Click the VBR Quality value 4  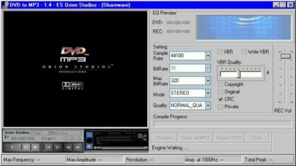[x=268, y=72]
